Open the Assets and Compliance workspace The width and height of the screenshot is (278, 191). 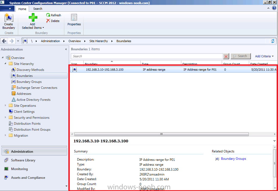(x=34, y=178)
